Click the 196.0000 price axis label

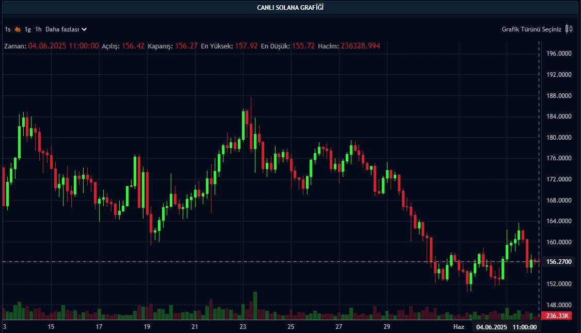[559, 54]
